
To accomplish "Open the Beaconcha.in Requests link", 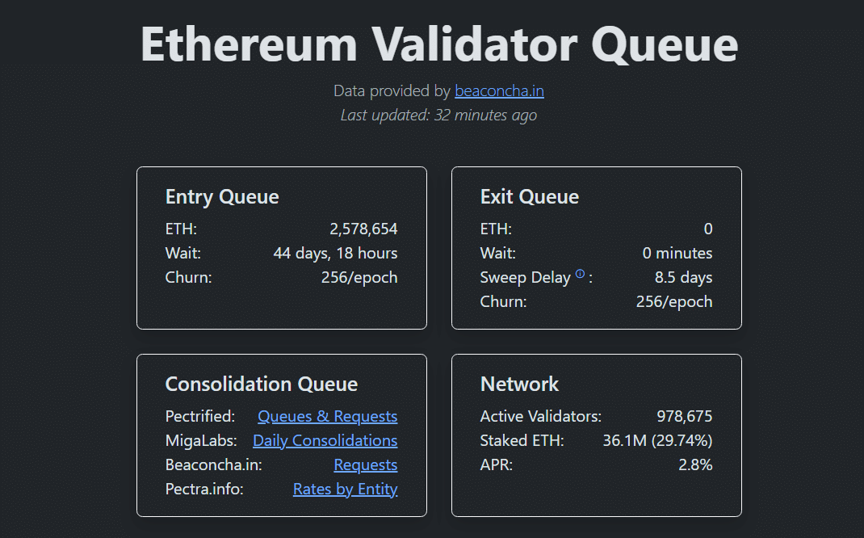I will [x=365, y=465].
